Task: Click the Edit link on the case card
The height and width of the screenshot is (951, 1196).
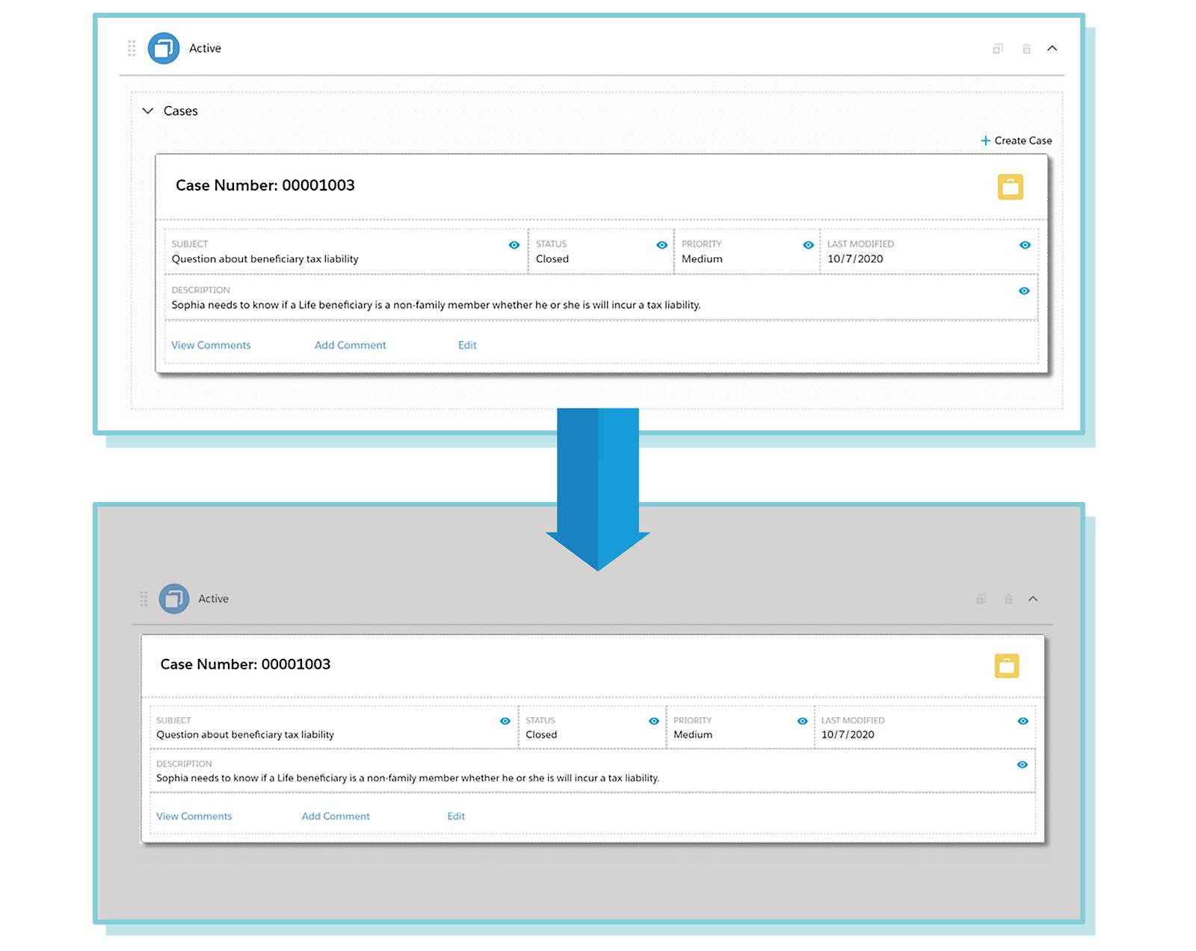Action: point(466,344)
